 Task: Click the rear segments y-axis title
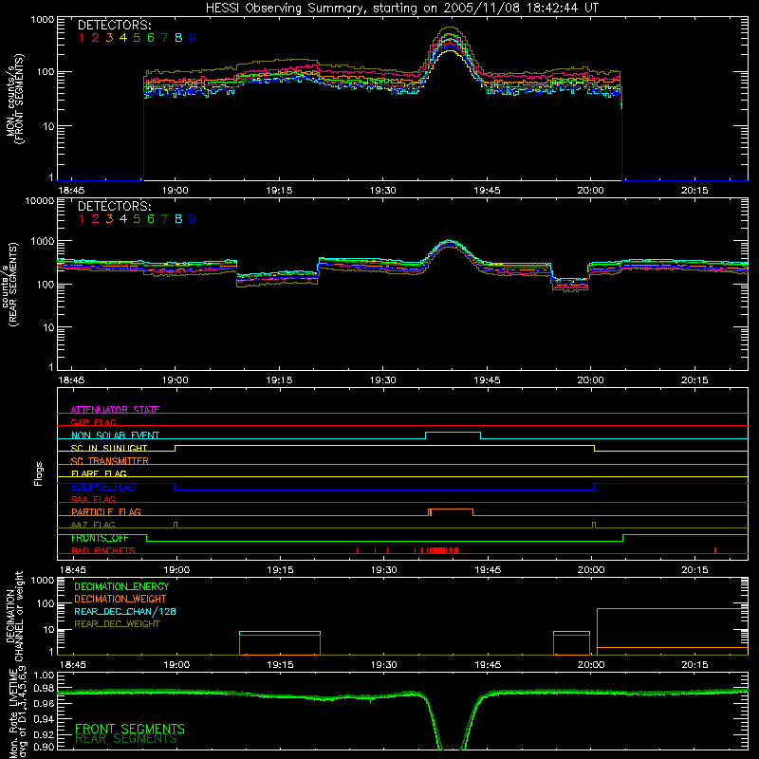pyautogui.click(x=12, y=284)
